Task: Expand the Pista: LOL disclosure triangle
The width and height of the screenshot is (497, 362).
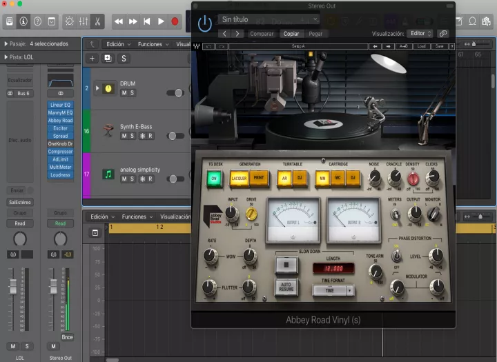Action: coord(6,57)
